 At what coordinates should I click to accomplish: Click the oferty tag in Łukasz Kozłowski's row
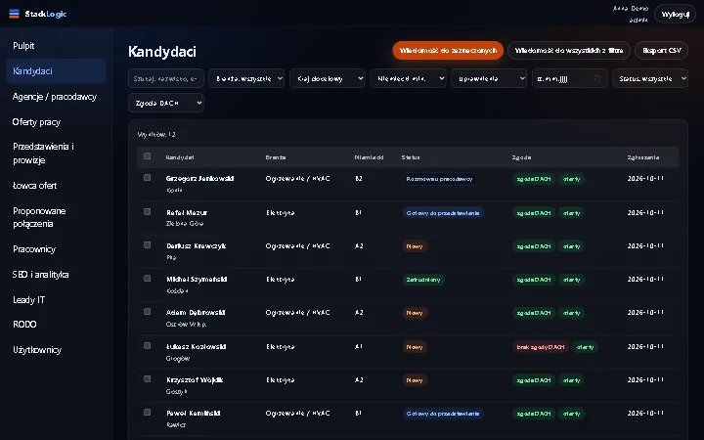tap(585, 346)
